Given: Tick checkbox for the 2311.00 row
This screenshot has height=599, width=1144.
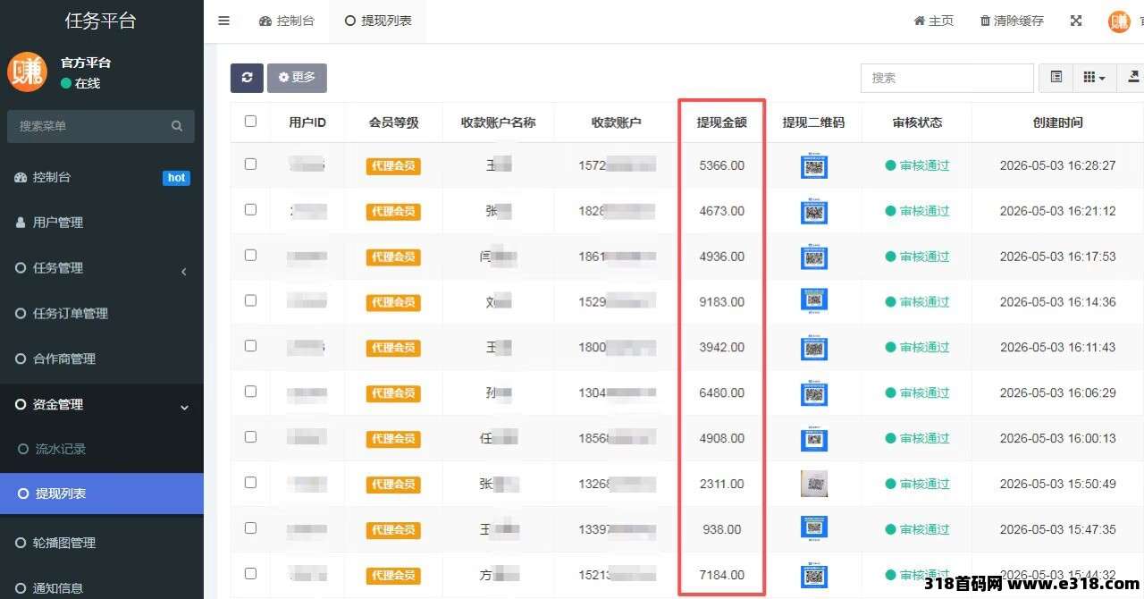Looking at the screenshot, I should point(250,484).
